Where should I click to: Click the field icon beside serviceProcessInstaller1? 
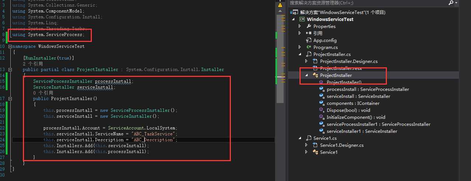[x=322, y=124]
